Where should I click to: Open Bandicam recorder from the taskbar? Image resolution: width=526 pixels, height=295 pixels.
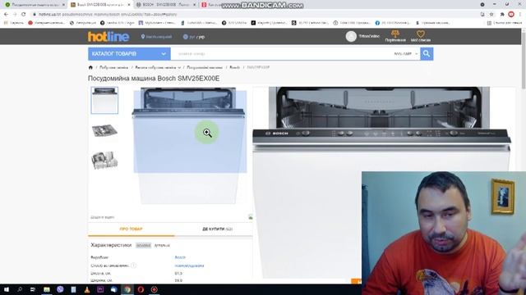coord(154,289)
